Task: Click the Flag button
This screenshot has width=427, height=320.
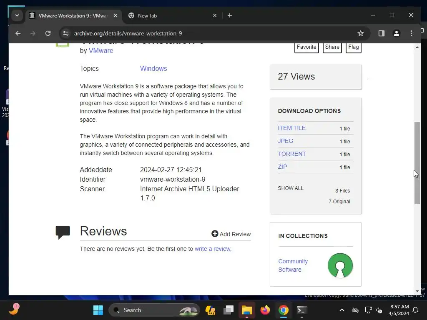Action: pyautogui.click(x=353, y=47)
